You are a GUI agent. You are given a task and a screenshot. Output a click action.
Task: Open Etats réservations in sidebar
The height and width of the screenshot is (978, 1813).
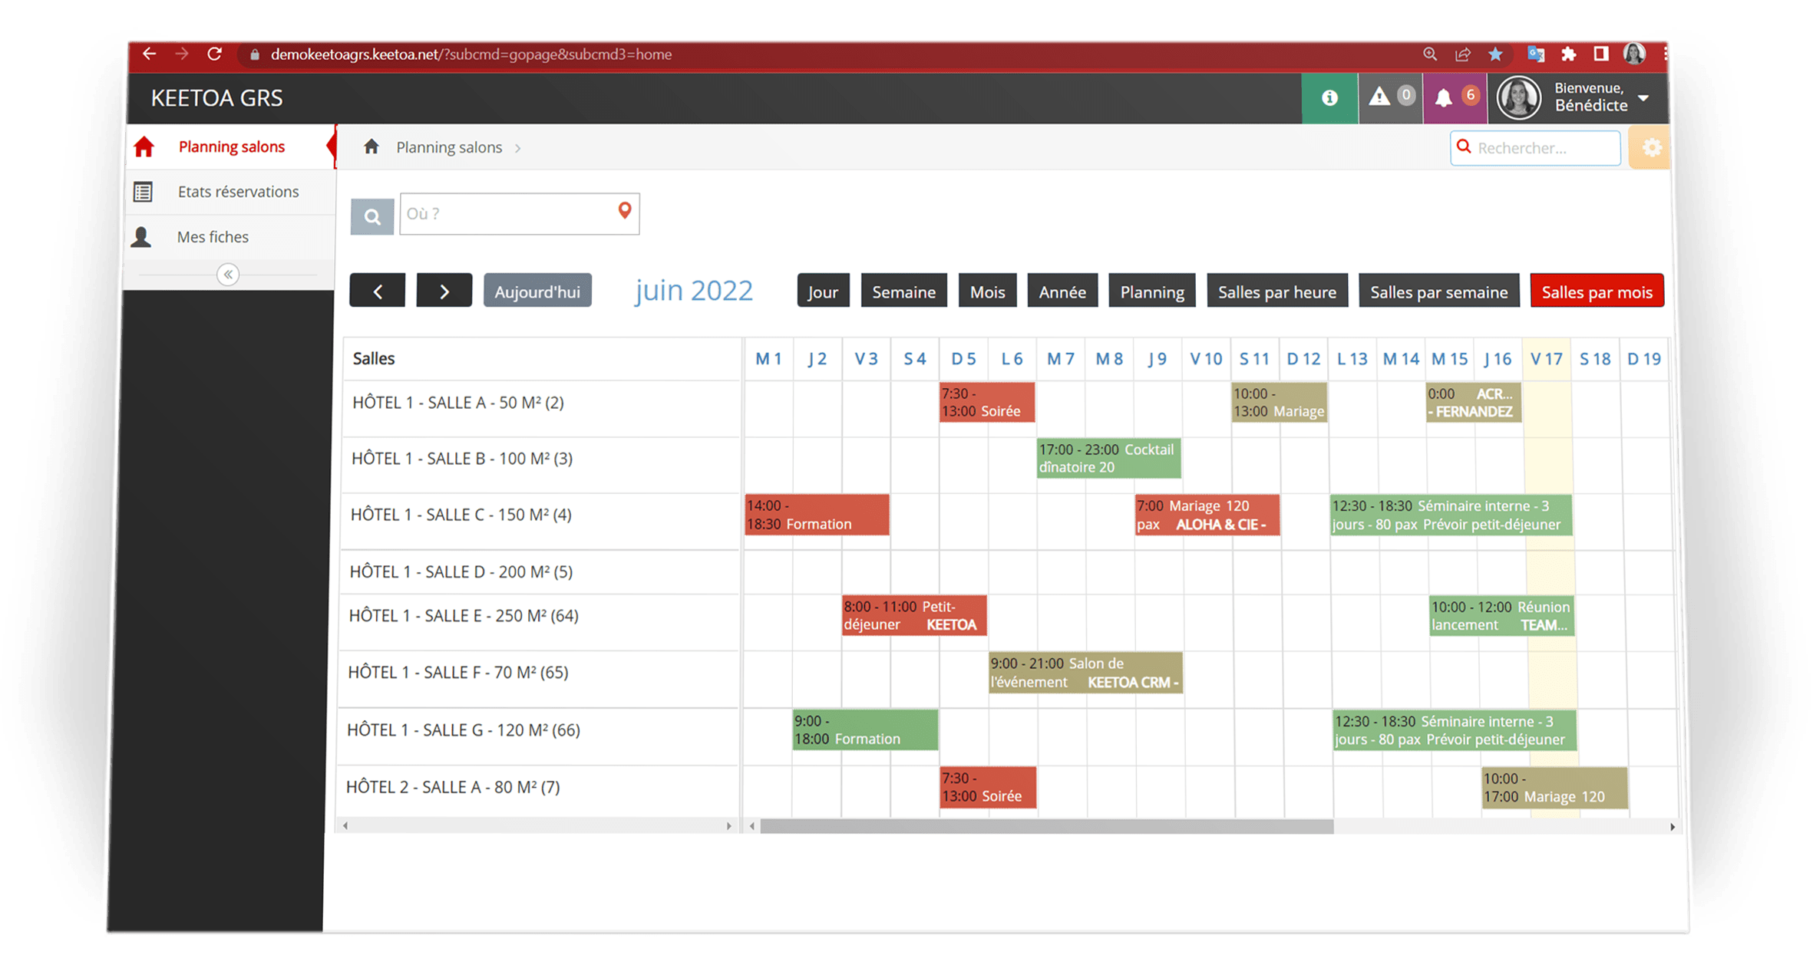pos(238,192)
